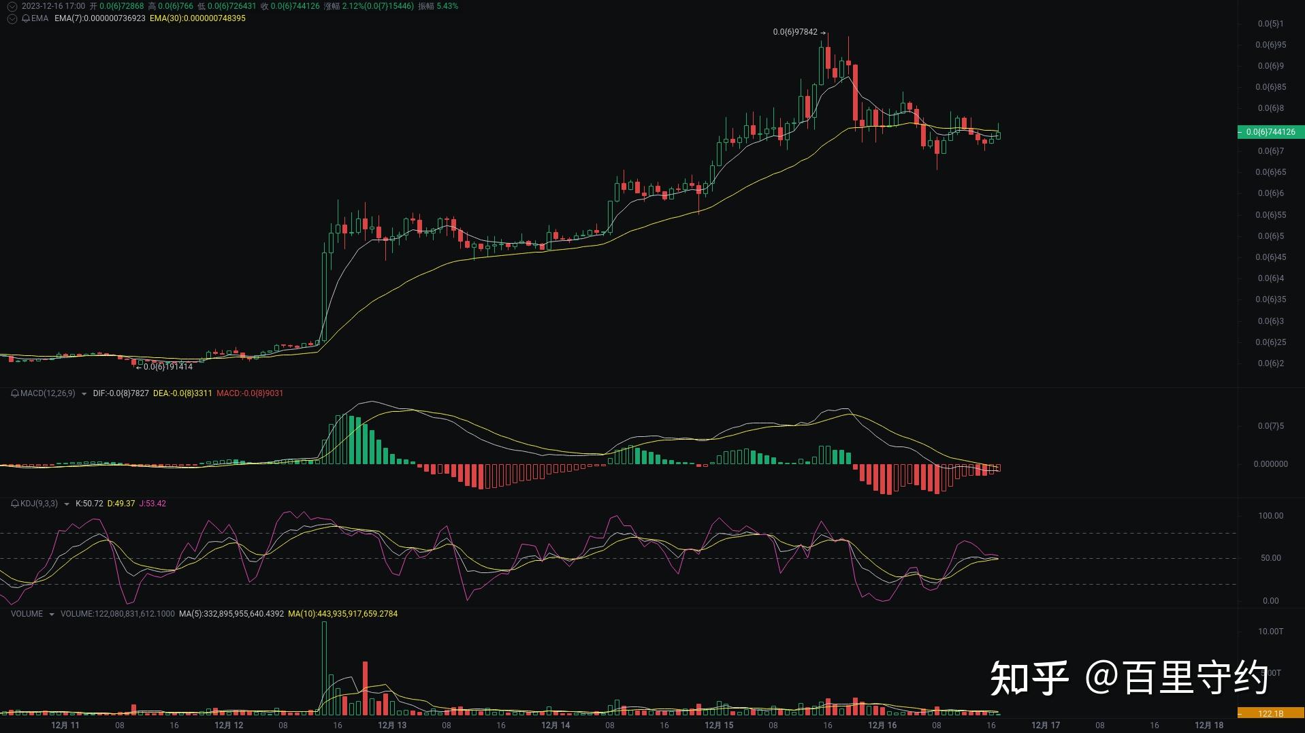
Task: Click the orange 122.1B volume tag
Action: [x=1270, y=713]
